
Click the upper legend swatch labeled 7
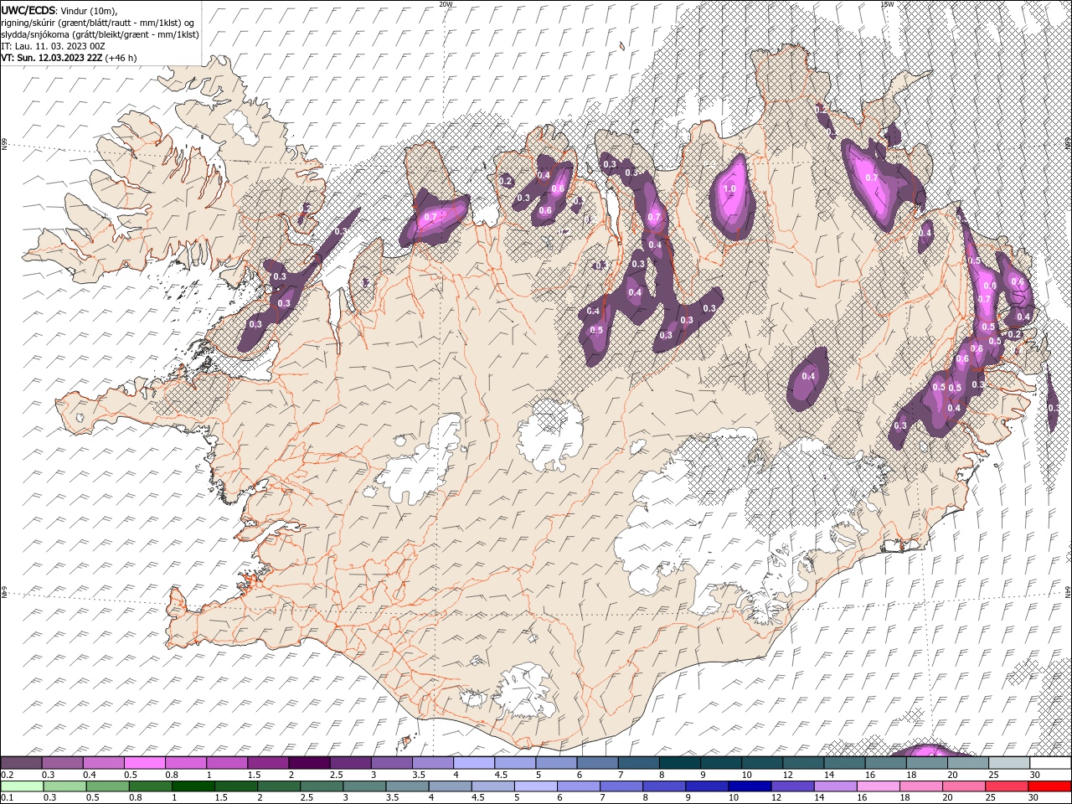tap(637, 762)
